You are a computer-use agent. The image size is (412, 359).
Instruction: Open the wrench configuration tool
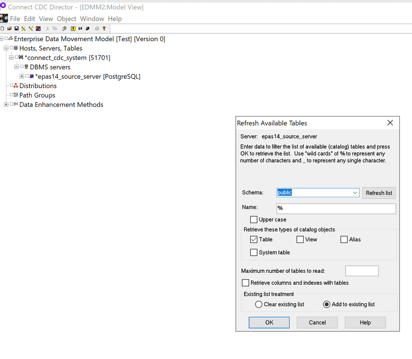click(x=64, y=28)
